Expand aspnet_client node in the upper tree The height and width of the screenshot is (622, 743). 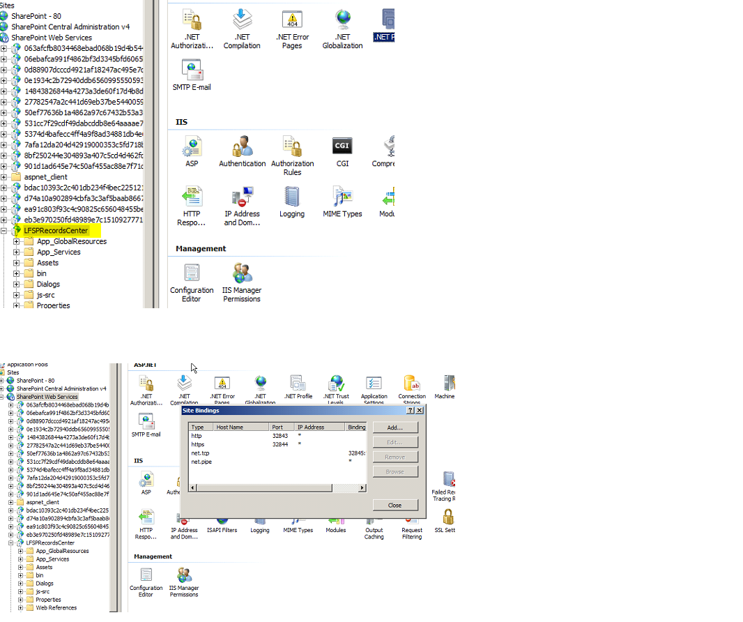point(3,177)
